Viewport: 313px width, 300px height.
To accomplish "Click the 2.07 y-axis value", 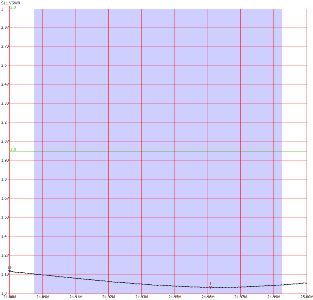I will 5,141.
